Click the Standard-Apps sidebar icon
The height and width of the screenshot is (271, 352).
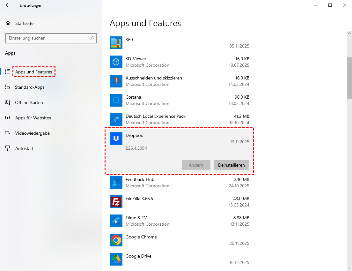coord(7,87)
